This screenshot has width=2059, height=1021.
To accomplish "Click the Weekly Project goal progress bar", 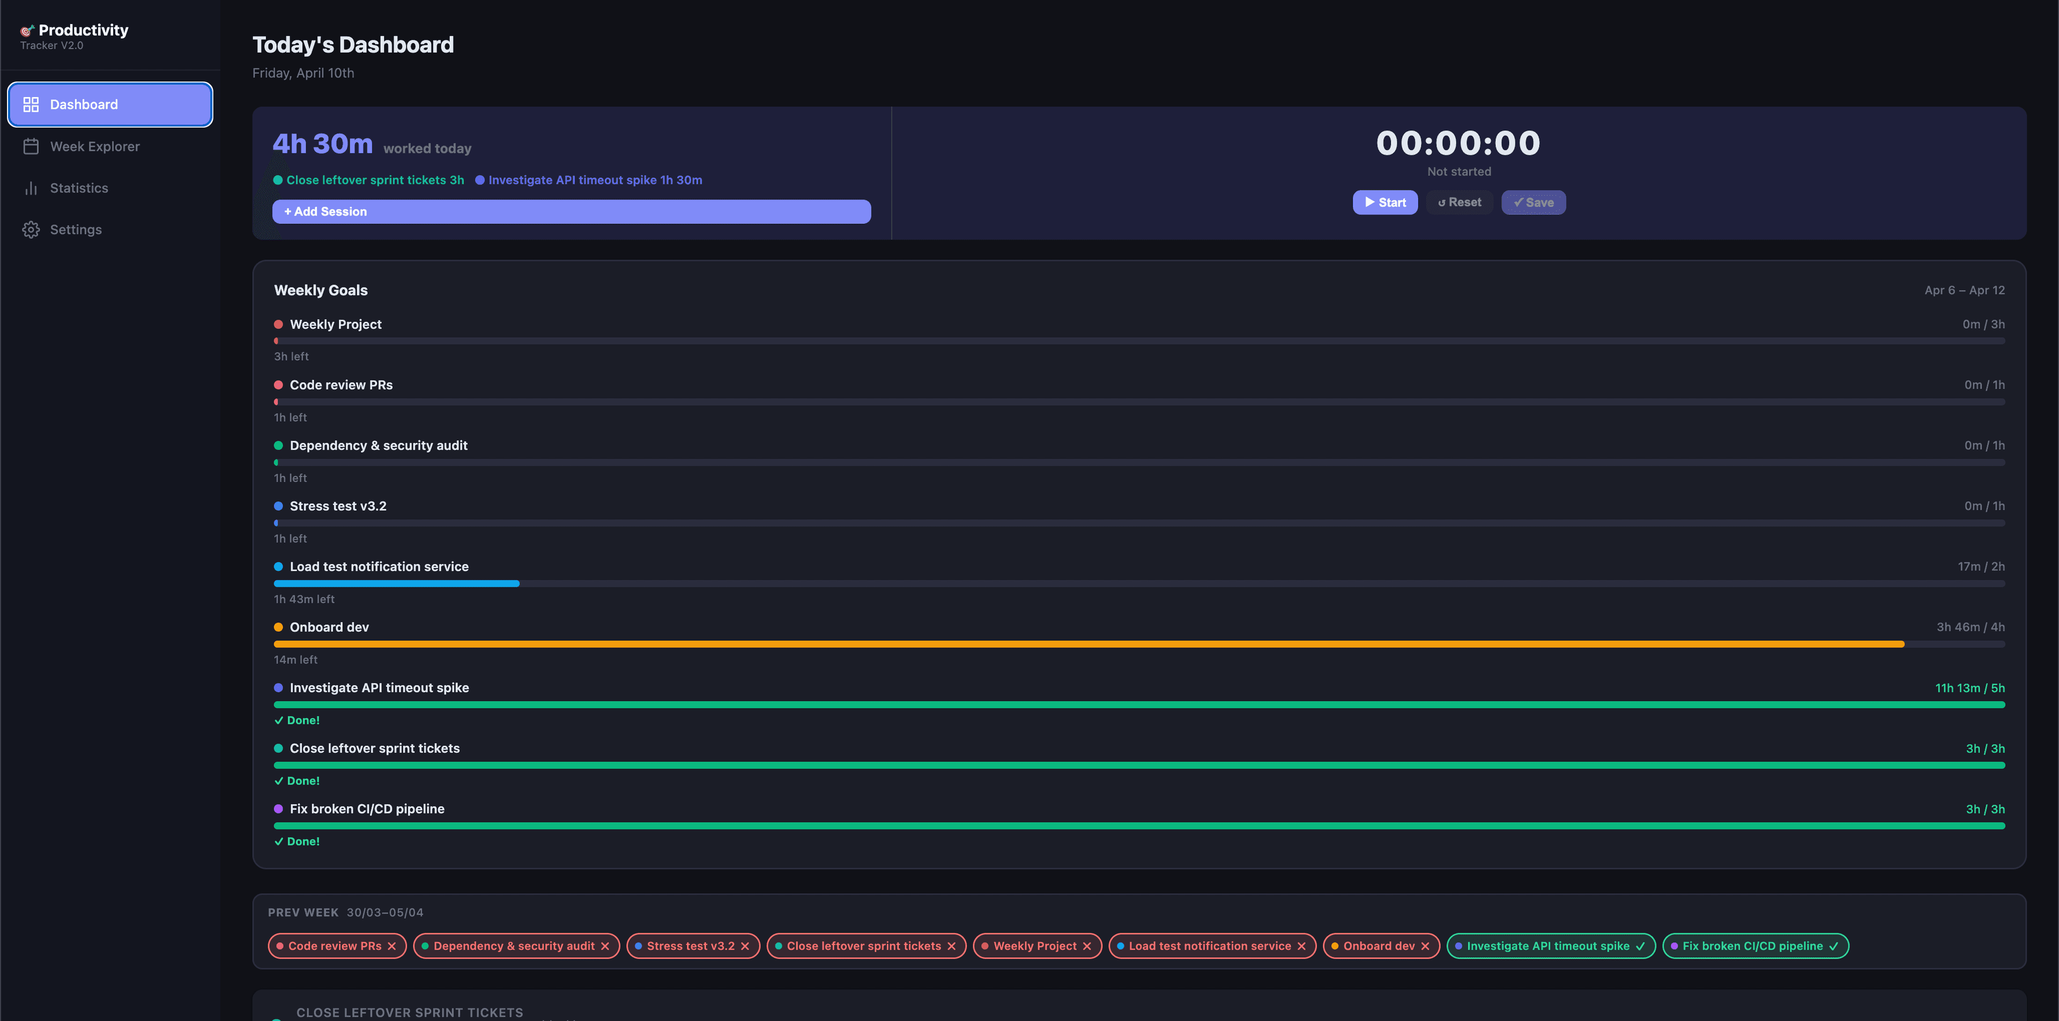I will point(1139,341).
